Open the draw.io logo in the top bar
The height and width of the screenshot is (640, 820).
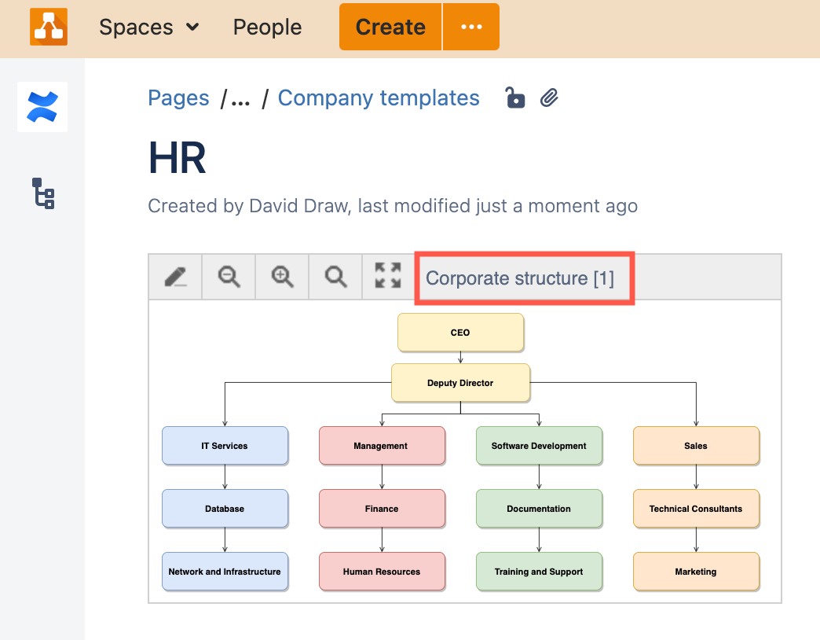coord(48,26)
